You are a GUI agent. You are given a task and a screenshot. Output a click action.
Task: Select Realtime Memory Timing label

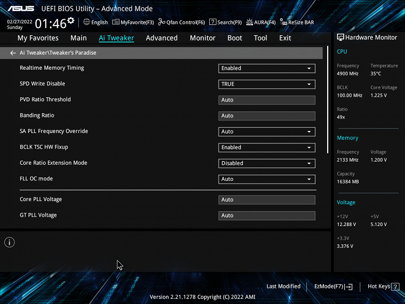click(x=52, y=68)
